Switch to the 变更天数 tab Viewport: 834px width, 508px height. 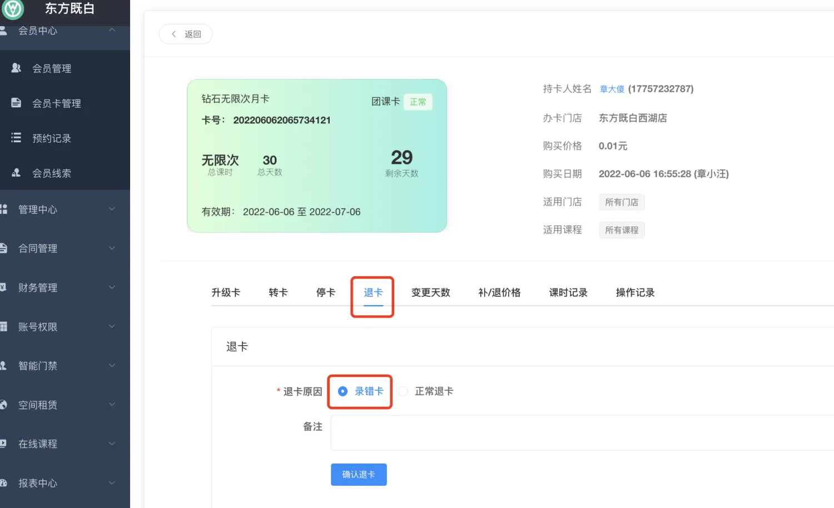pos(430,292)
